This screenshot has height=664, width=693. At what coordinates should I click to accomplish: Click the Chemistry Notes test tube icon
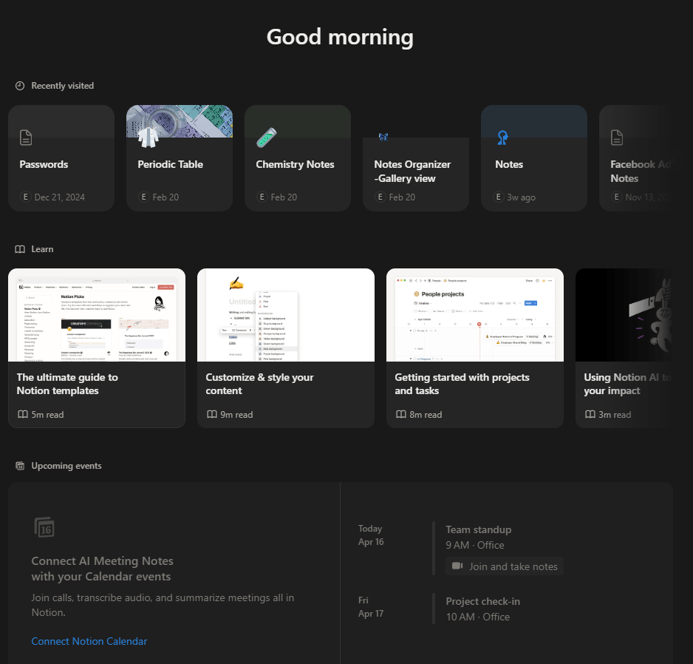[267, 136]
